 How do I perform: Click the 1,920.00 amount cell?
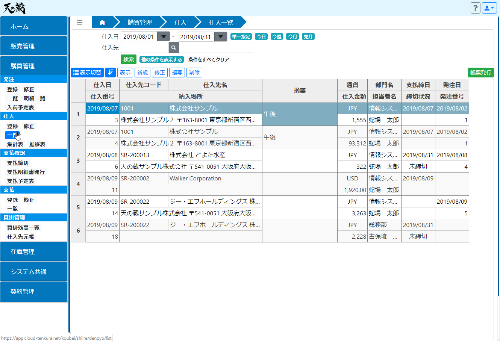[x=353, y=190]
